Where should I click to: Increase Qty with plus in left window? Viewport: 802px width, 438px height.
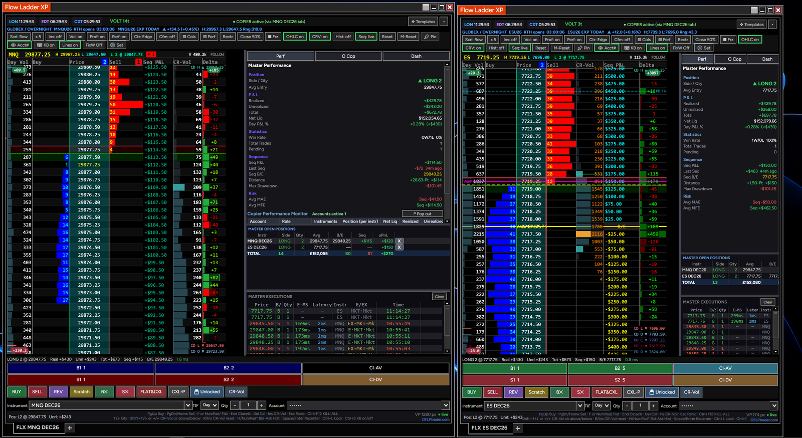[261, 405]
